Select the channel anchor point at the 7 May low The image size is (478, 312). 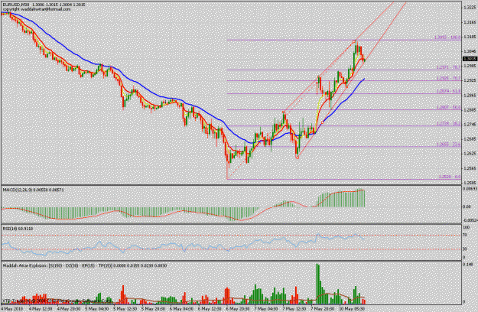tap(298, 158)
